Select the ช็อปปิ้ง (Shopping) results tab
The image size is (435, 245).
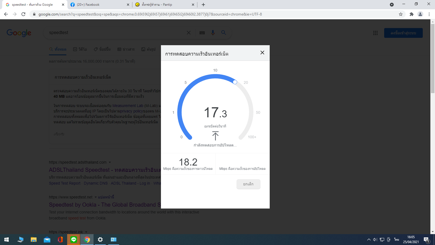pyautogui.click(x=102, y=49)
